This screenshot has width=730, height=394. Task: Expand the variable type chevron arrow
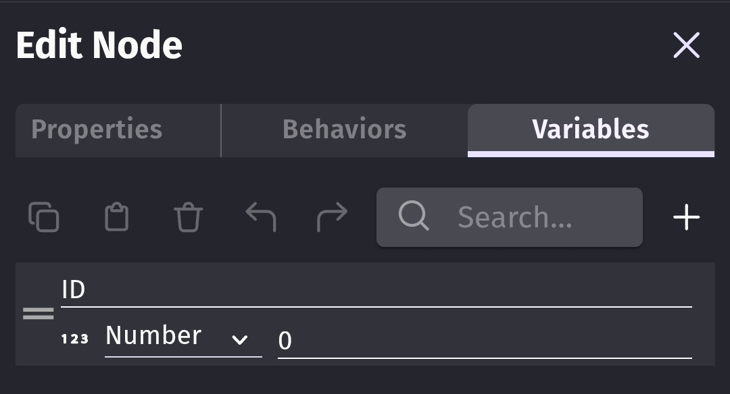(x=240, y=339)
